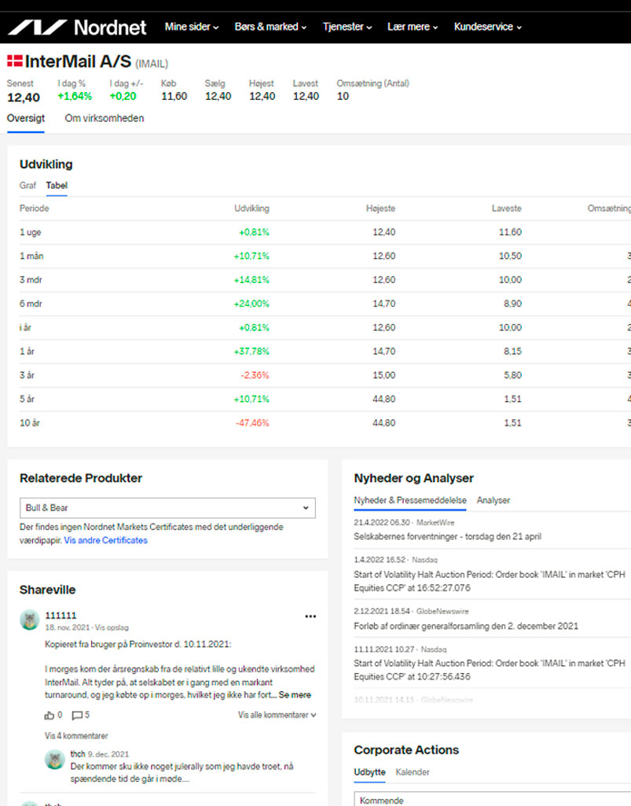Switch to the Graf view
The image size is (631, 806).
pyautogui.click(x=28, y=186)
